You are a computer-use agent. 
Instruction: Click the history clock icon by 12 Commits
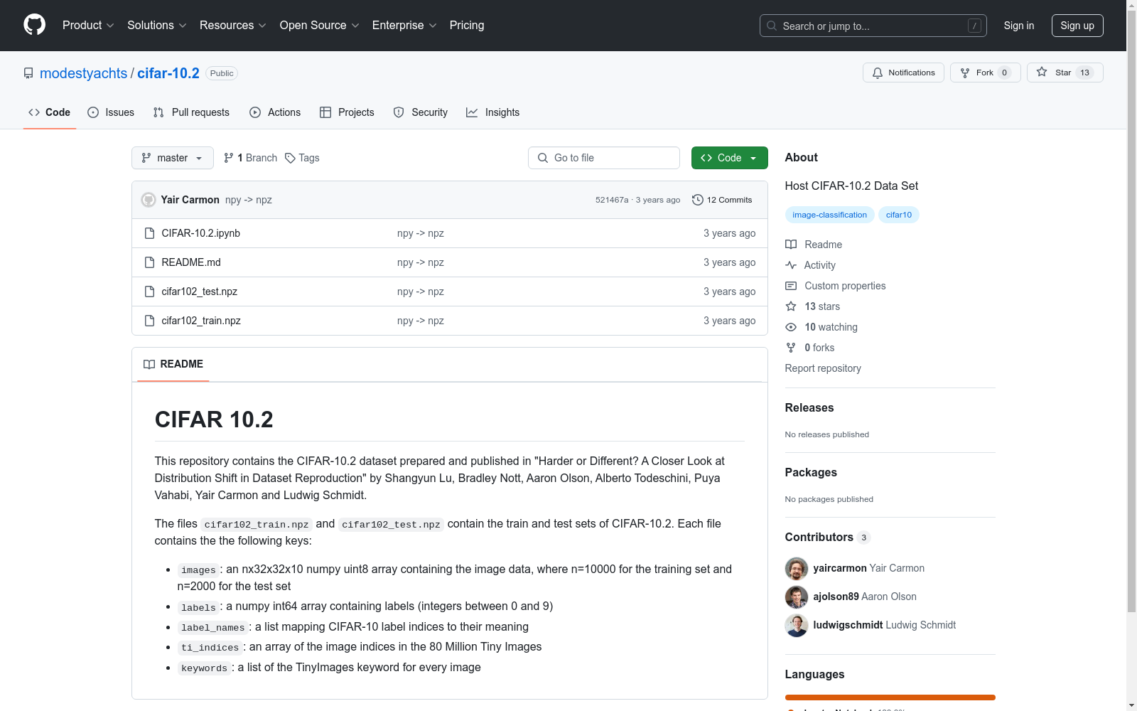coord(698,200)
